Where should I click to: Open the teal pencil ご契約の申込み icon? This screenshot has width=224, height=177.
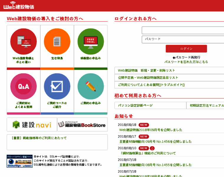91,86
